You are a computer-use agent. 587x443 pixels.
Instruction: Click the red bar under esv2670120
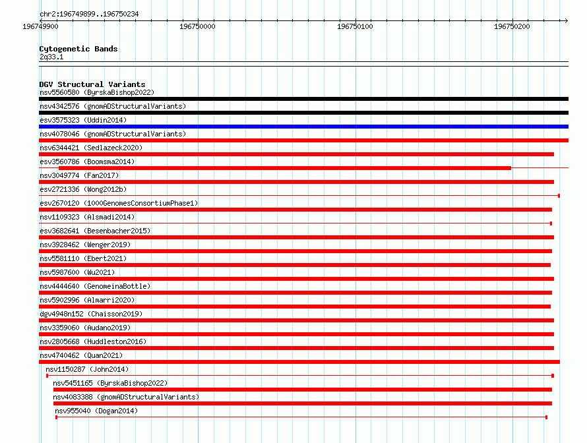[x=295, y=210]
